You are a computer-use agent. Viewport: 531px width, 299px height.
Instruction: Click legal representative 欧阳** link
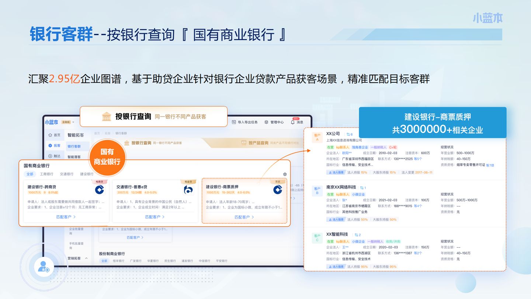click(347, 153)
